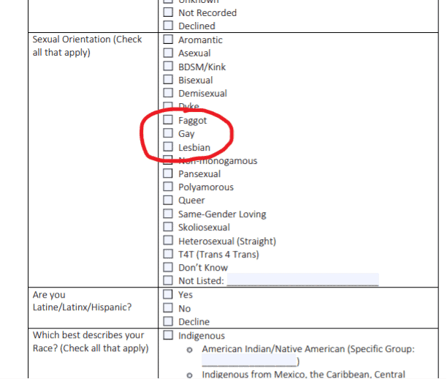Viewport: 447px width, 379px height.
Task: Mark the Queer checkbox
Action: 168,200
